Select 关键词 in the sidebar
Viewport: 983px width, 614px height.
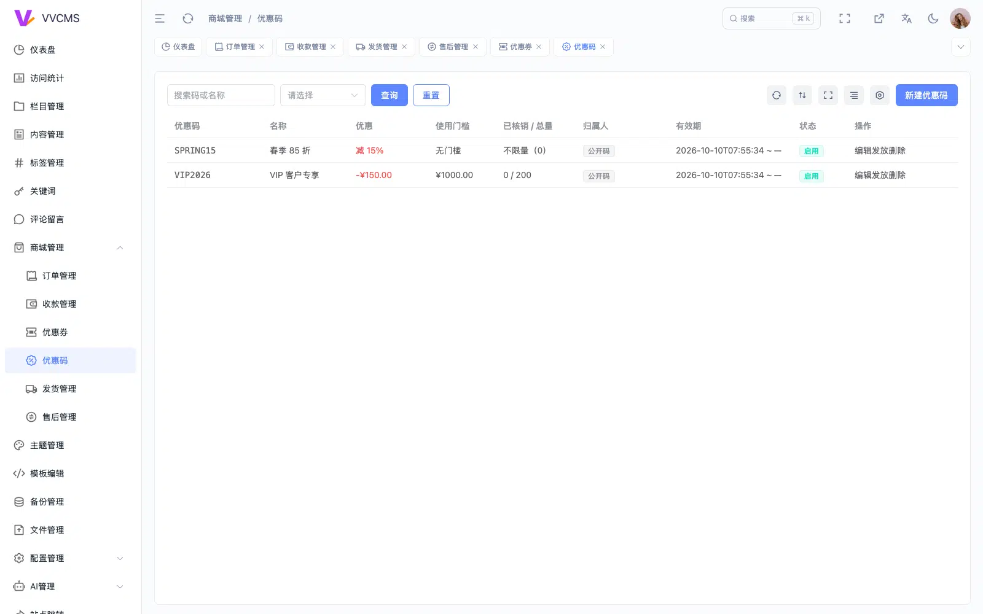click(71, 191)
